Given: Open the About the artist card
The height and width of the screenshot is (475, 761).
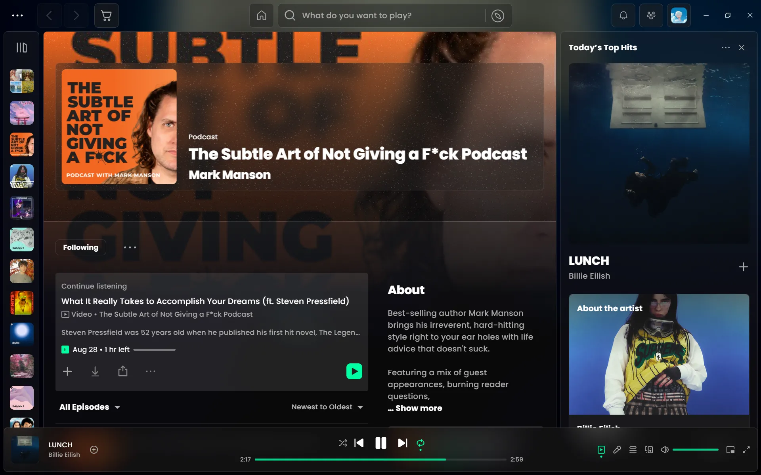Looking at the screenshot, I should tap(659, 360).
